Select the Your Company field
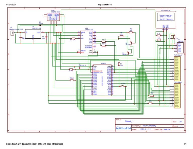Viewport: 193px width, 149px height. click(x=149, y=126)
